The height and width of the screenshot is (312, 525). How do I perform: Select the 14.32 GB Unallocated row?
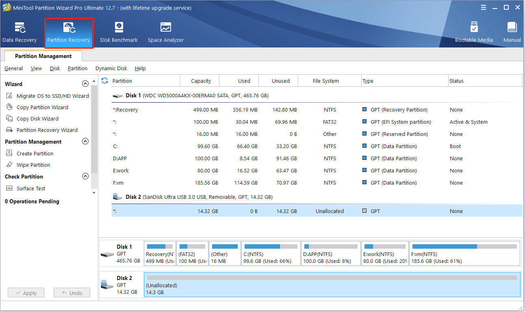click(317, 211)
